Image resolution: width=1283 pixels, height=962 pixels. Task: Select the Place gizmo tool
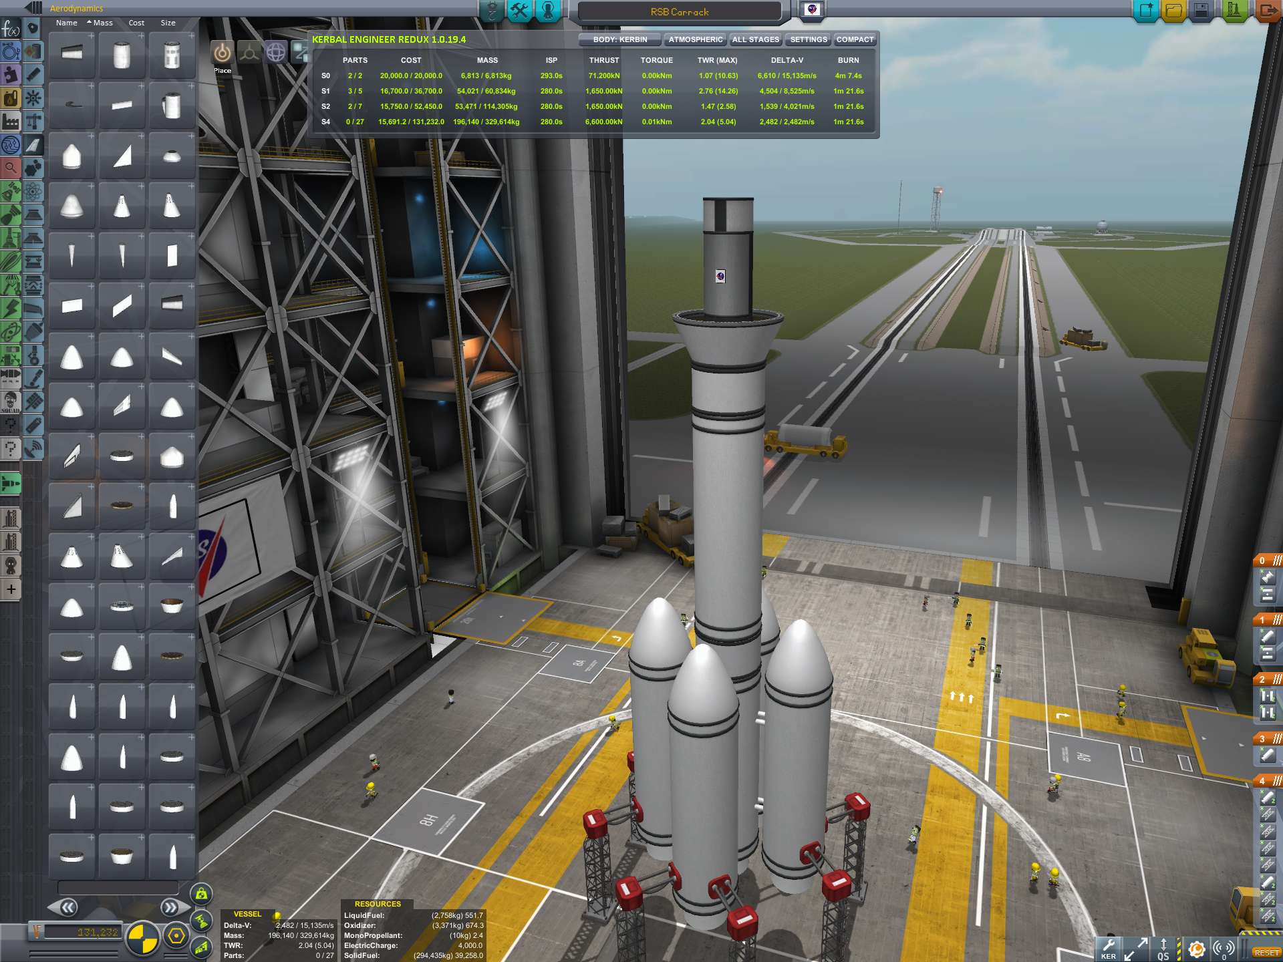(x=223, y=52)
